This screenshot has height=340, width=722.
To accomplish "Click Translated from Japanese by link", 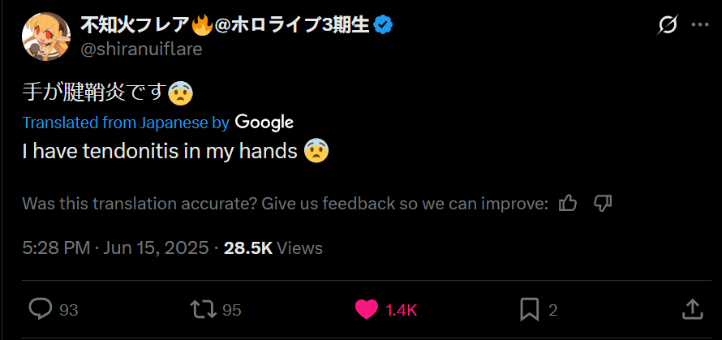I will [x=126, y=123].
